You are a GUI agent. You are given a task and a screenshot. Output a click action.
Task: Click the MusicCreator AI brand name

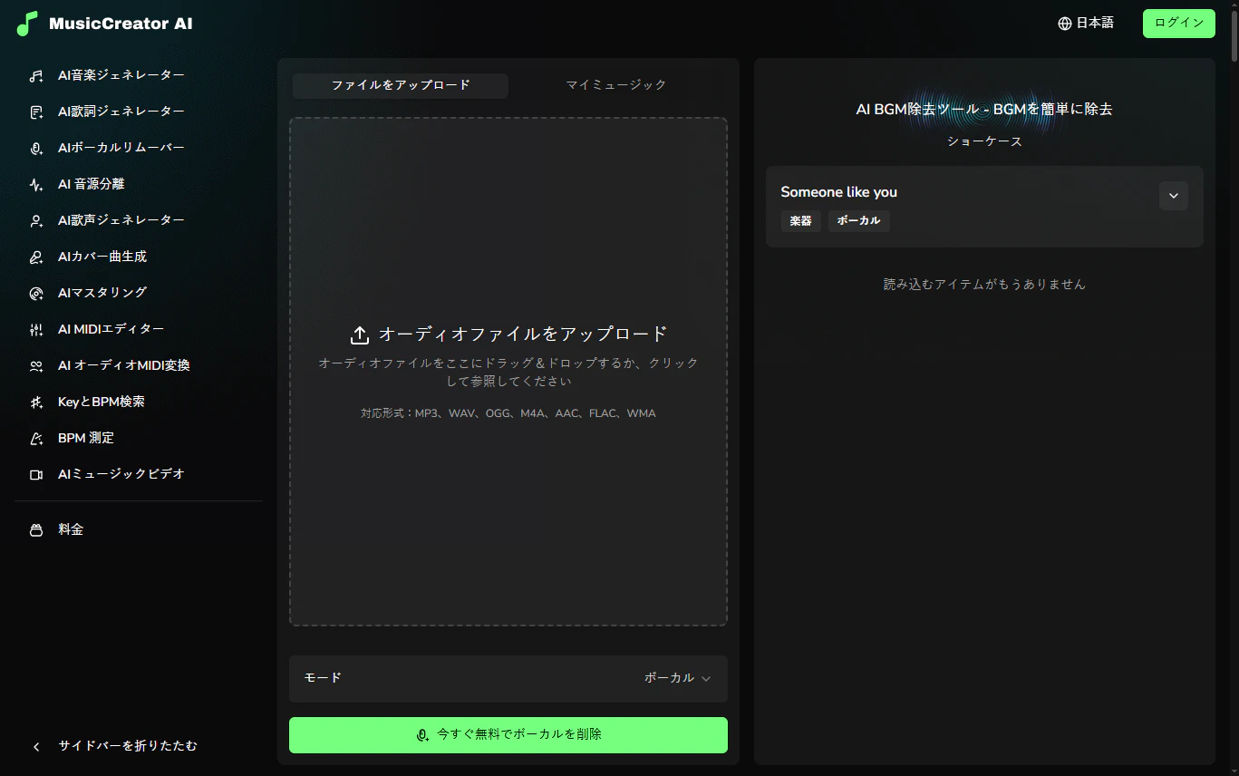pos(121,24)
